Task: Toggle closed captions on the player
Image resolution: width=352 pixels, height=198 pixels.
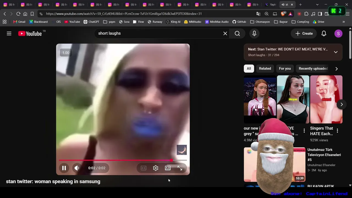Action: pyautogui.click(x=144, y=168)
